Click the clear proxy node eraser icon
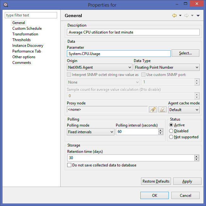 pyautogui.click(x=162, y=109)
